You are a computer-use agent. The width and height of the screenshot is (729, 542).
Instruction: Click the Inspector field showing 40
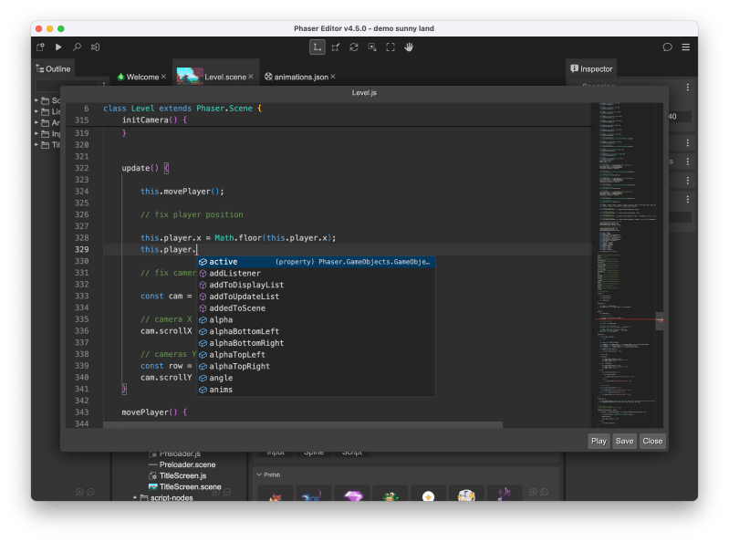679,117
